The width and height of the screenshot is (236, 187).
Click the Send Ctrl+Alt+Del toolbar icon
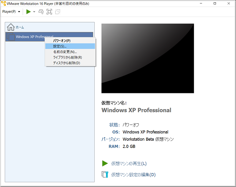[41, 12]
